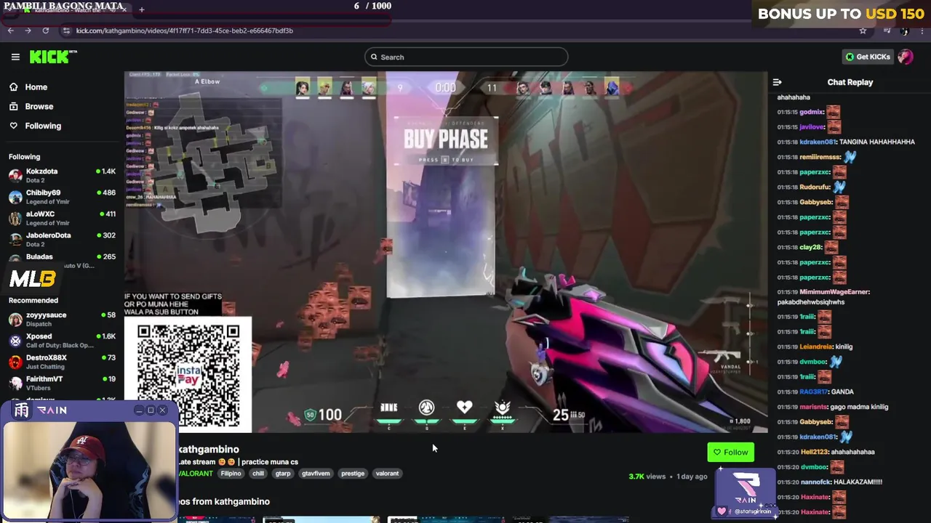Open zoyyysauce channel avatar
This screenshot has height=523, width=931.
[15, 319]
